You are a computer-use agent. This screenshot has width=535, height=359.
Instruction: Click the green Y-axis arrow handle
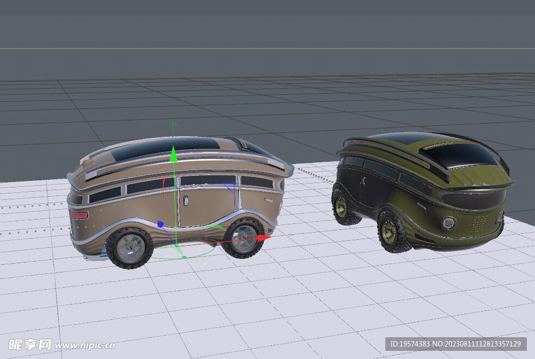tap(173, 156)
